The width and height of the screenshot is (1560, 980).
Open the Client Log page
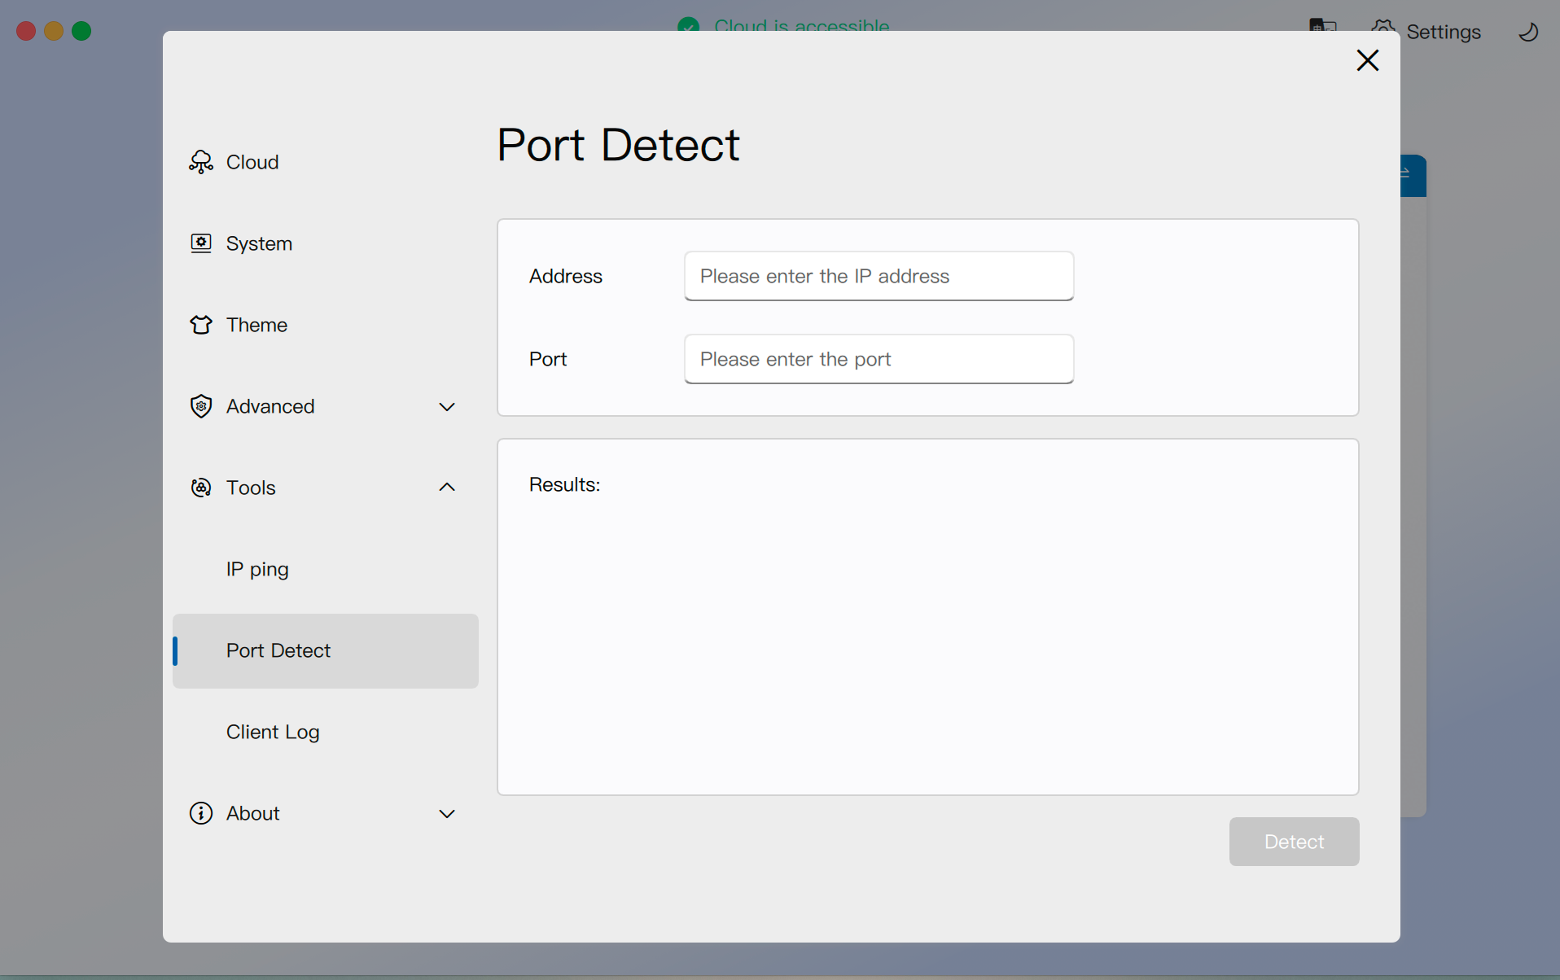(x=273, y=732)
